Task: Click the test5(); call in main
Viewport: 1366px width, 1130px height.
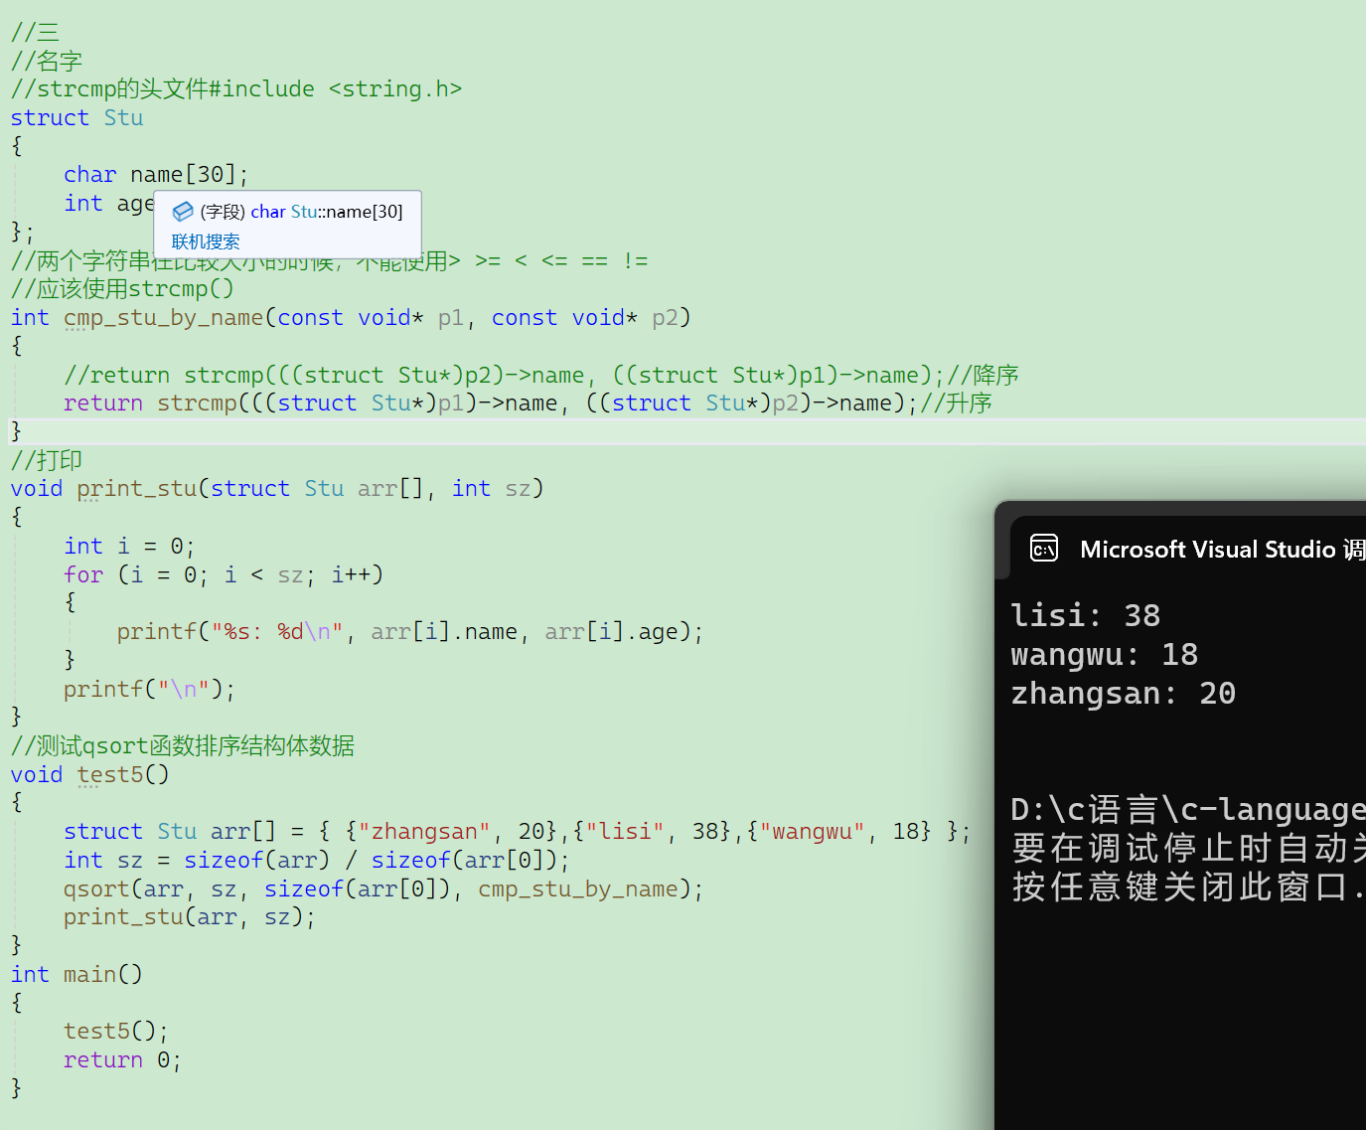Action: pos(116,1032)
